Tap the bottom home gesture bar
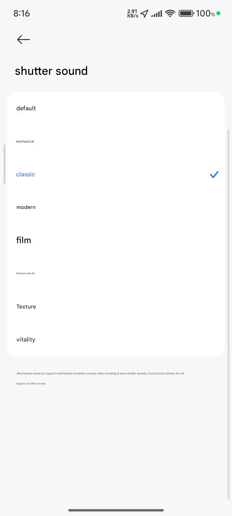The width and height of the screenshot is (232, 516). click(x=116, y=510)
